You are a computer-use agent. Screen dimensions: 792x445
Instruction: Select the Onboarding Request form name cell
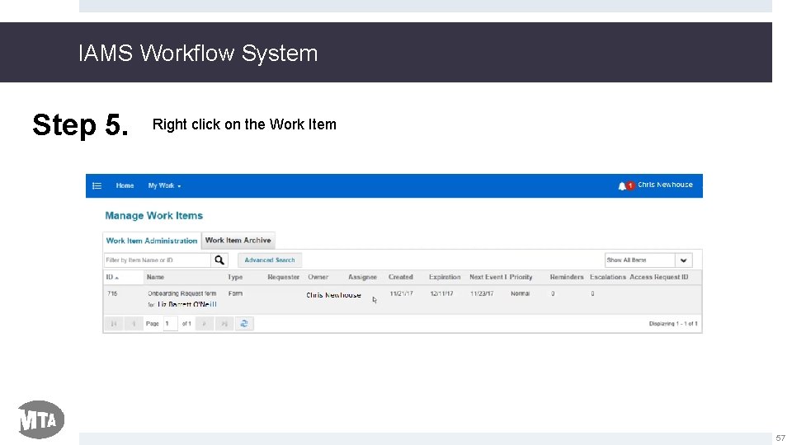point(182,298)
